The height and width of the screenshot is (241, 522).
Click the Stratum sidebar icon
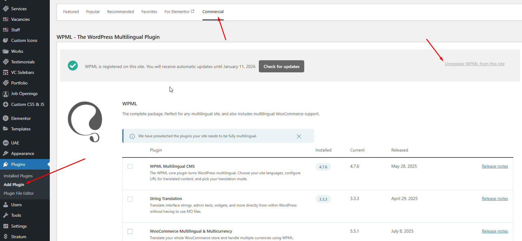coord(6,237)
